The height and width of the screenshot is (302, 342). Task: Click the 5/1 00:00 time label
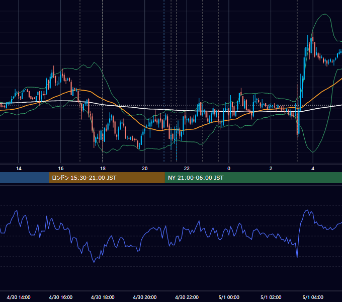coord(229,297)
